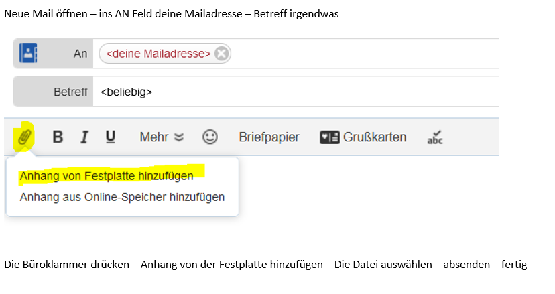Open the Briefpapier stationery option
The height and width of the screenshot is (294, 555).
(x=269, y=137)
